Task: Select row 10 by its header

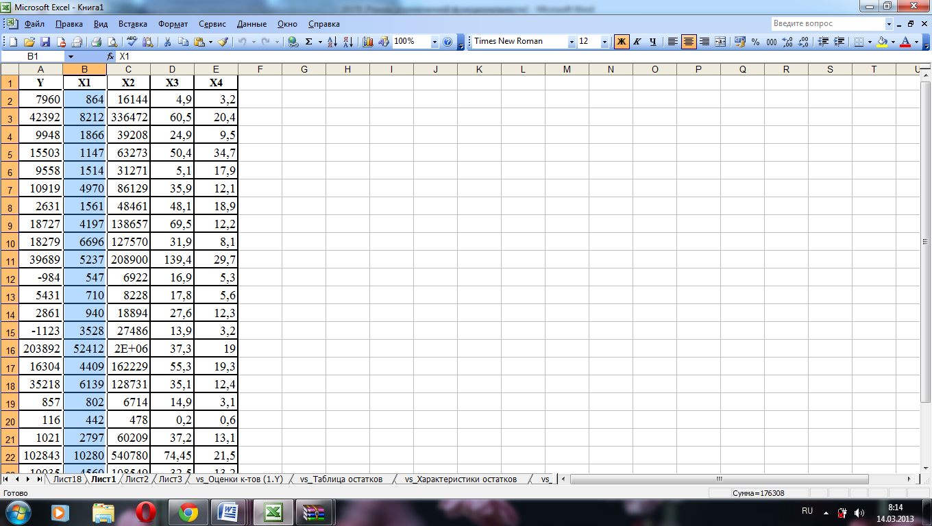Action: coord(10,243)
